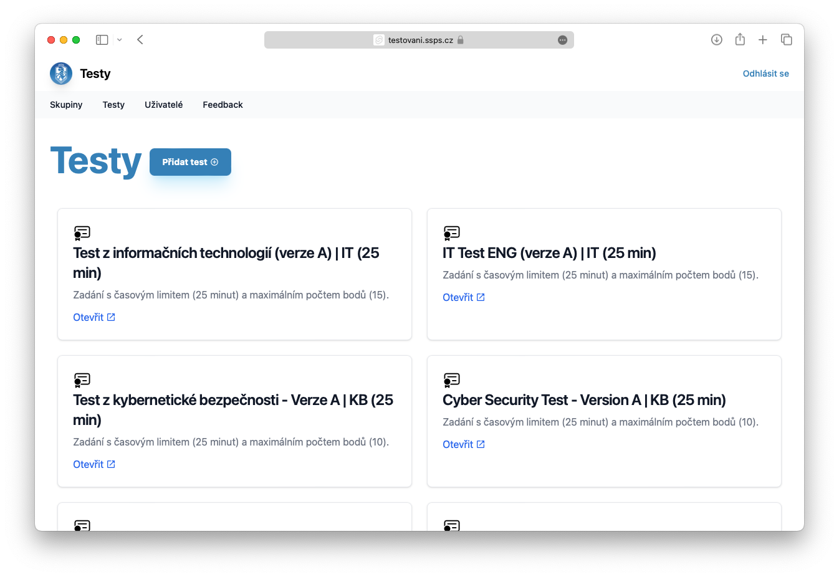The image size is (839, 577).
Task: Show the tab overview
Action: click(x=787, y=40)
